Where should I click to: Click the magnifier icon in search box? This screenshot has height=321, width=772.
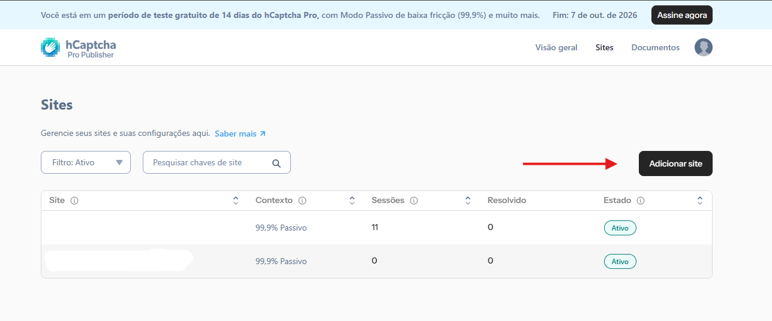[x=277, y=163]
